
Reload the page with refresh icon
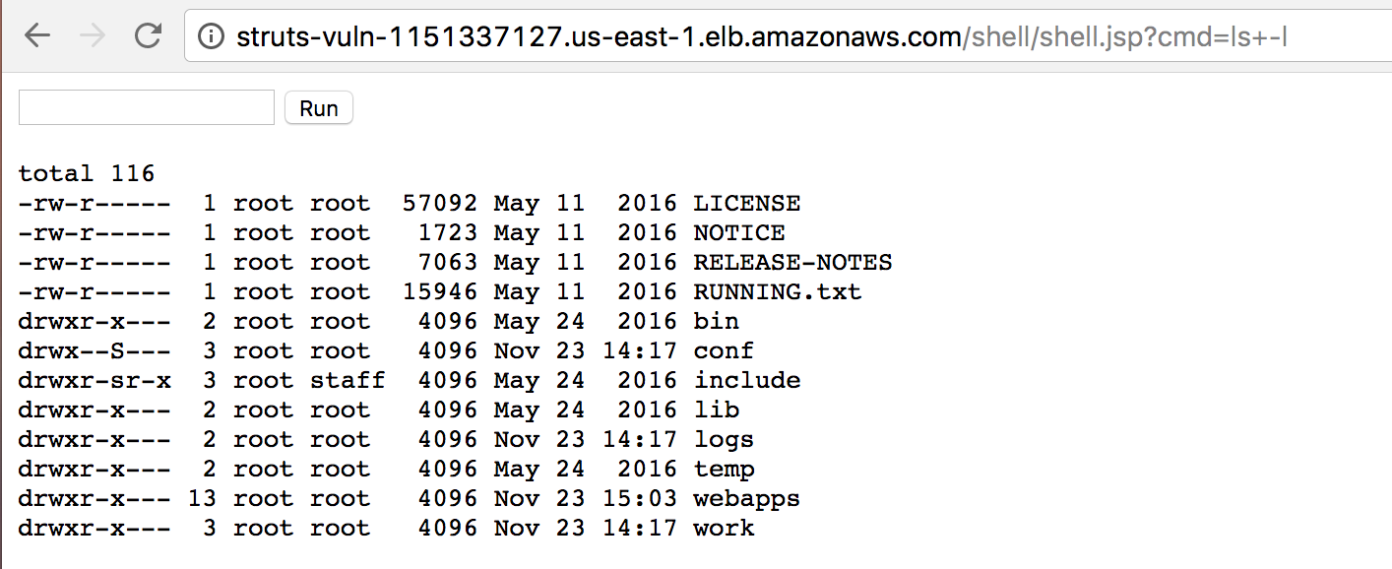[149, 36]
